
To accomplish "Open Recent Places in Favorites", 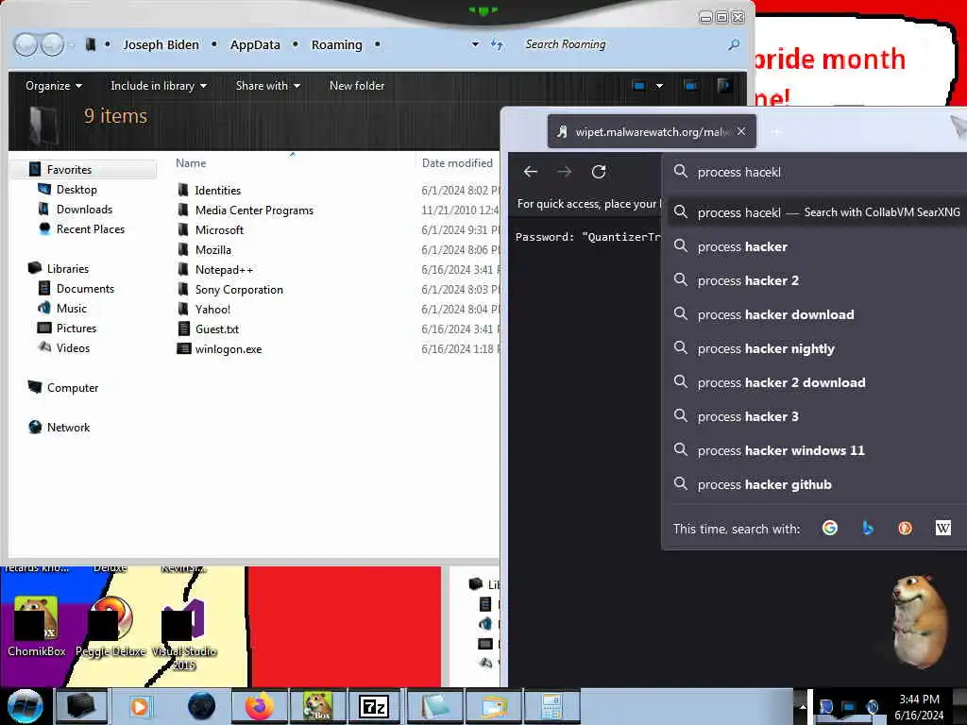I will tap(91, 228).
